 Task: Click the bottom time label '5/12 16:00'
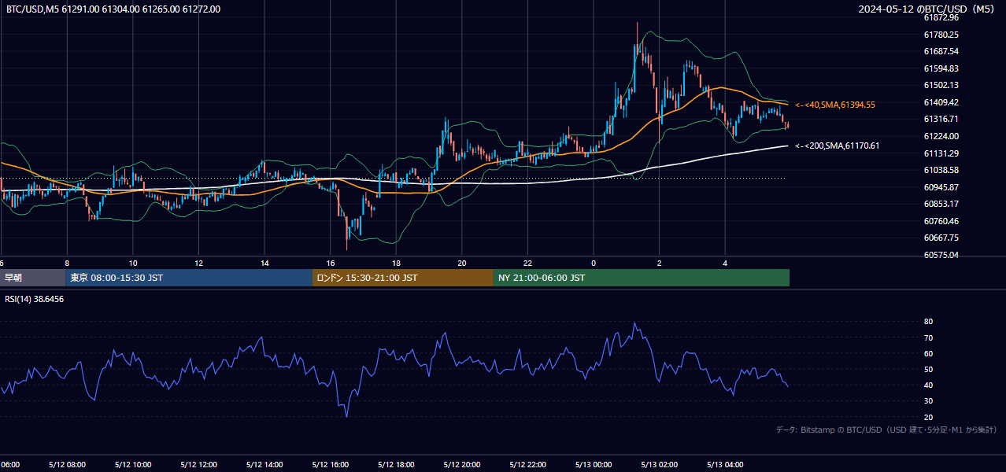coord(330,465)
